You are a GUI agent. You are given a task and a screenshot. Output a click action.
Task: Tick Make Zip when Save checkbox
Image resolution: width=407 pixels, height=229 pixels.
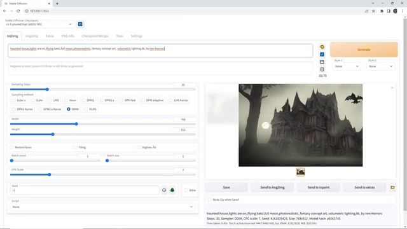click(x=209, y=200)
